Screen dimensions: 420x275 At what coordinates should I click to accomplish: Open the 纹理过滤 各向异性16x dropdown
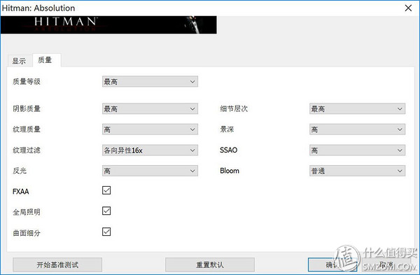click(x=150, y=150)
